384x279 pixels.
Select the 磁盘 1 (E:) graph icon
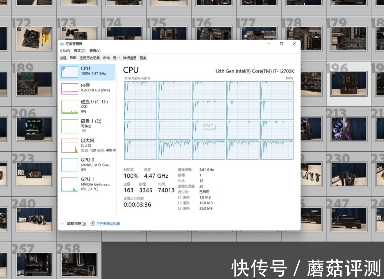[70, 126]
